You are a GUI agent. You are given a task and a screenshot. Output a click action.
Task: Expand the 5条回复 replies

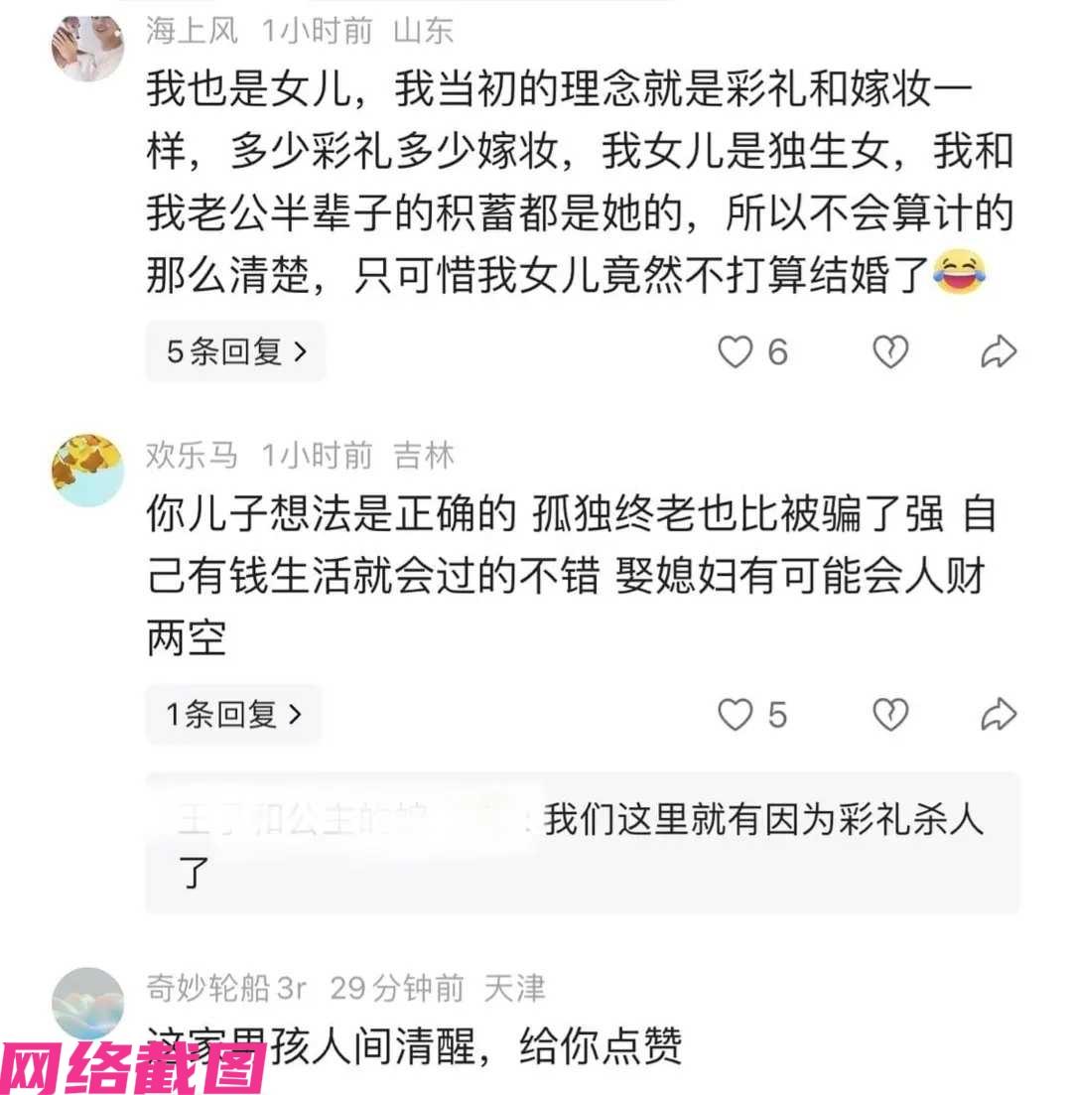235,351
